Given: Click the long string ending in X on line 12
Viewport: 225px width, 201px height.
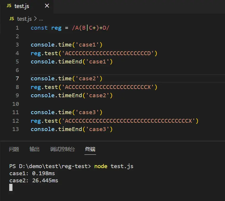Looking at the screenshot, I should (x=129, y=121).
